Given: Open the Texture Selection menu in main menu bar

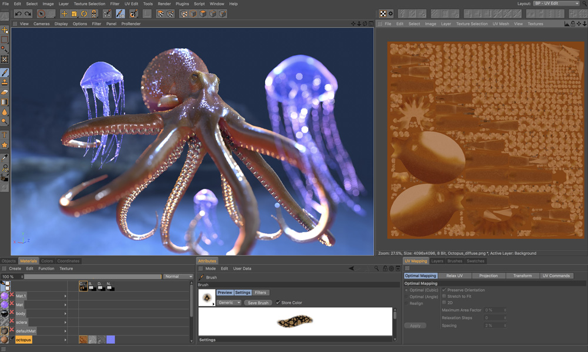Looking at the screenshot, I should pos(89,4).
